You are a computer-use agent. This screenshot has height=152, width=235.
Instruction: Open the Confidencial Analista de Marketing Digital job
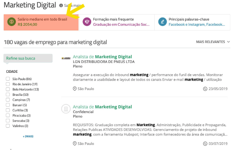[x=102, y=107]
